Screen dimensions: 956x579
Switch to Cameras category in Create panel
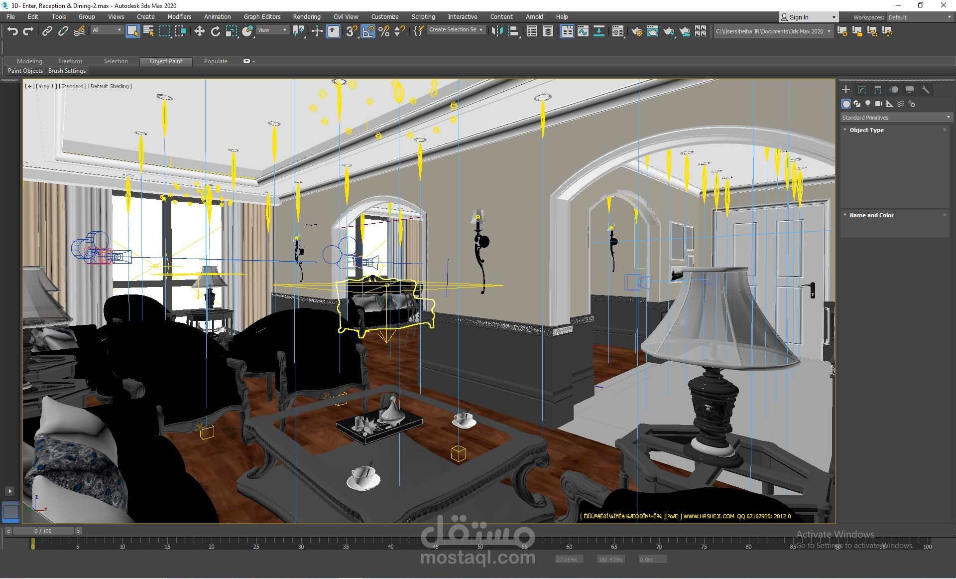click(878, 104)
